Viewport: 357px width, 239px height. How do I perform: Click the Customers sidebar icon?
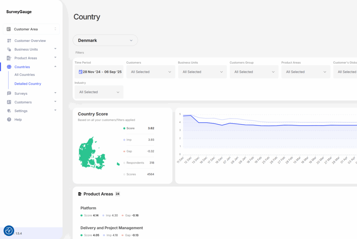pyautogui.click(x=9, y=102)
